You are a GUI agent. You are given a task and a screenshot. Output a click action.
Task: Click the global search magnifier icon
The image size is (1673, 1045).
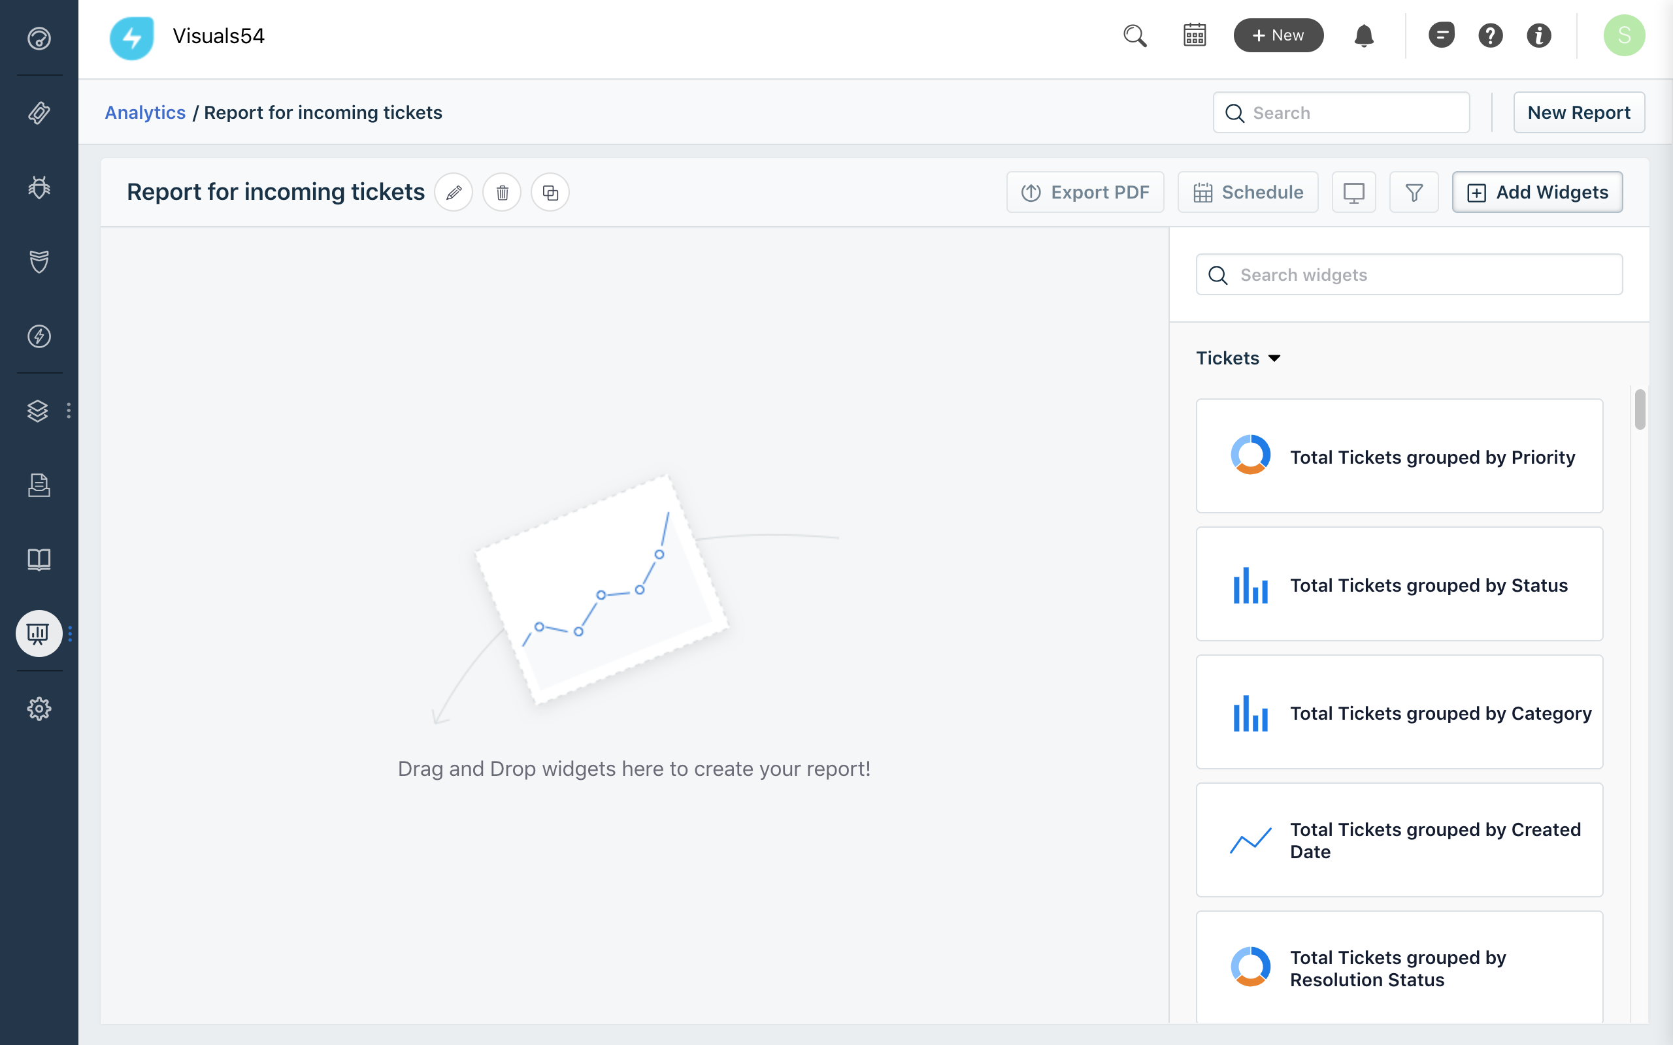pos(1135,35)
